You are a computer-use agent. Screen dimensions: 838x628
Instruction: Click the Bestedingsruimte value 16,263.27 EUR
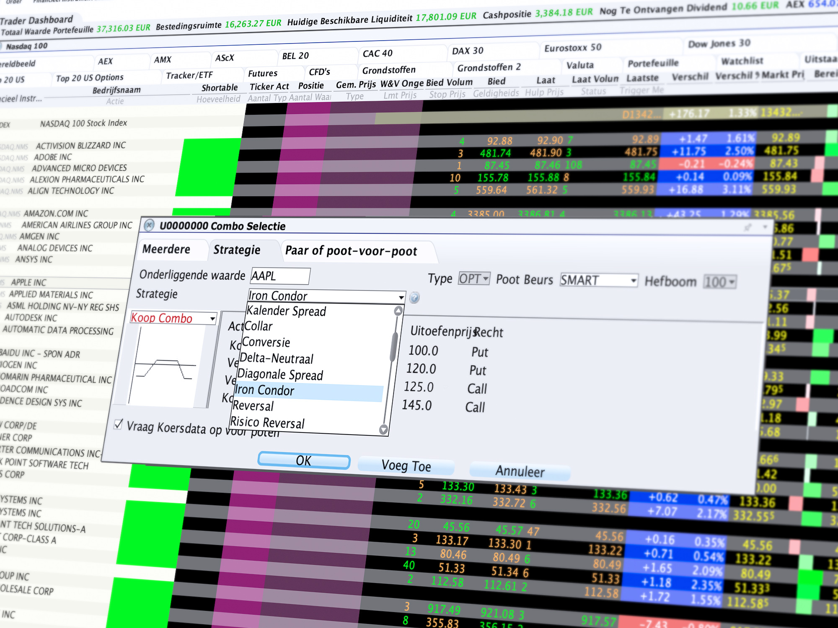tap(253, 23)
